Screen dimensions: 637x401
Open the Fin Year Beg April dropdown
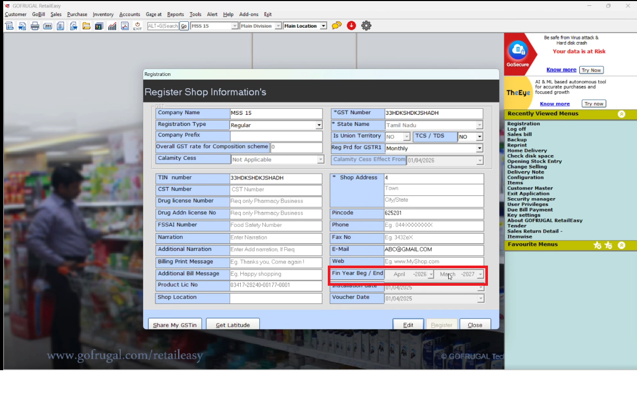(431, 275)
